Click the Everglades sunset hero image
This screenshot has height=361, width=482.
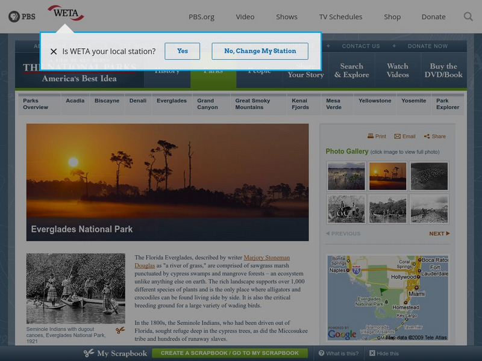coord(167,182)
